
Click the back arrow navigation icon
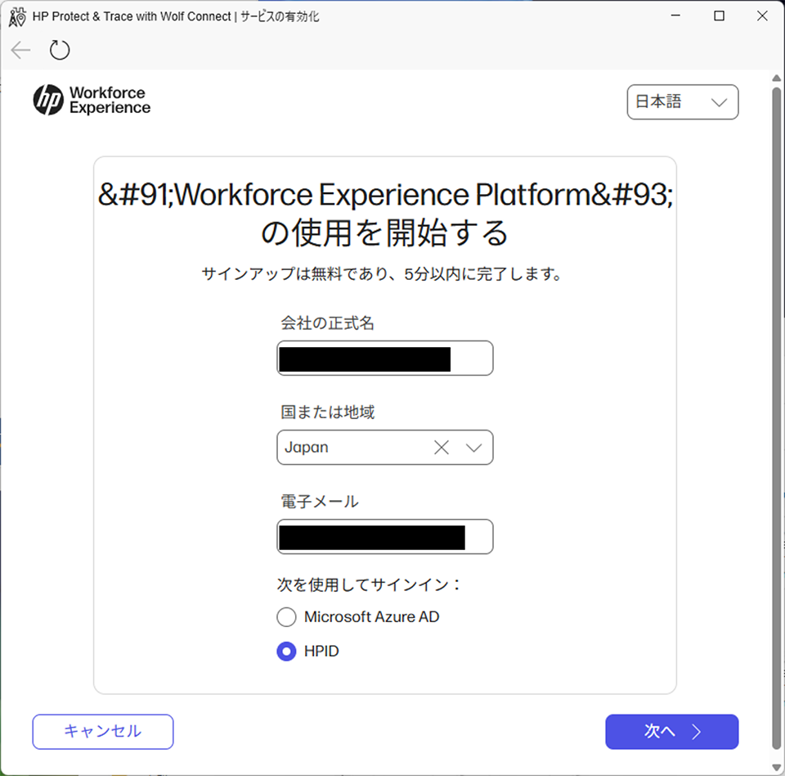tap(21, 50)
